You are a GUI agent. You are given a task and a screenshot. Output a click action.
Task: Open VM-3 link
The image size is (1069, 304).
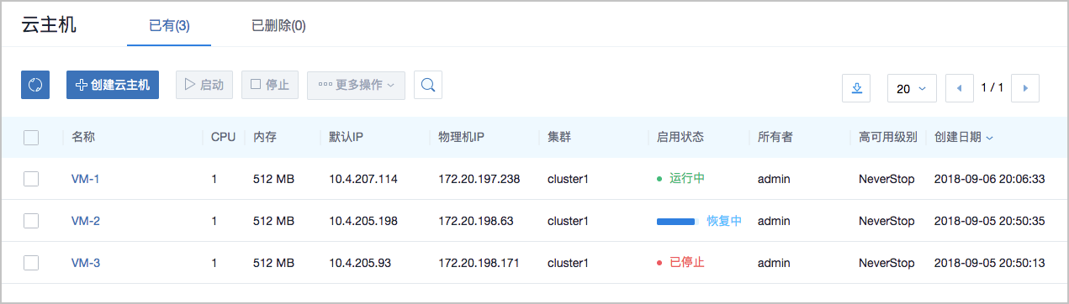point(86,263)
